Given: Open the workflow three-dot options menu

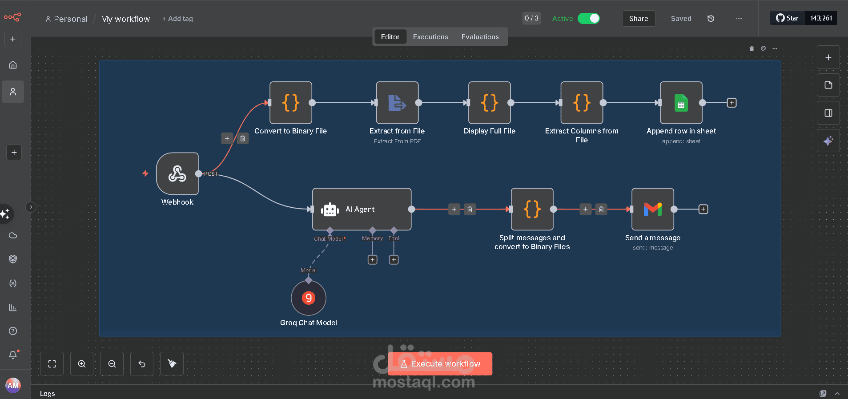Looking at the screenshot, I should (739, 19).
